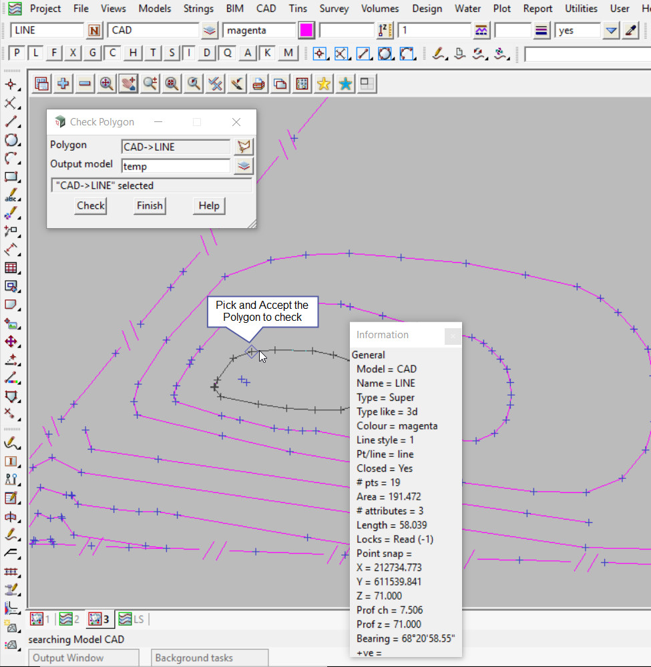This screenshot has height=667, width=651.
Task: Select the Arc tool in left toolbar
Action: pos(11,159)
